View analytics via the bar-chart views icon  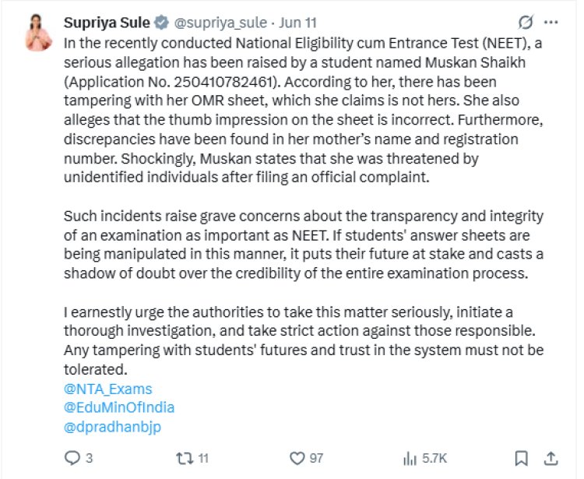[x=406, y=457]
